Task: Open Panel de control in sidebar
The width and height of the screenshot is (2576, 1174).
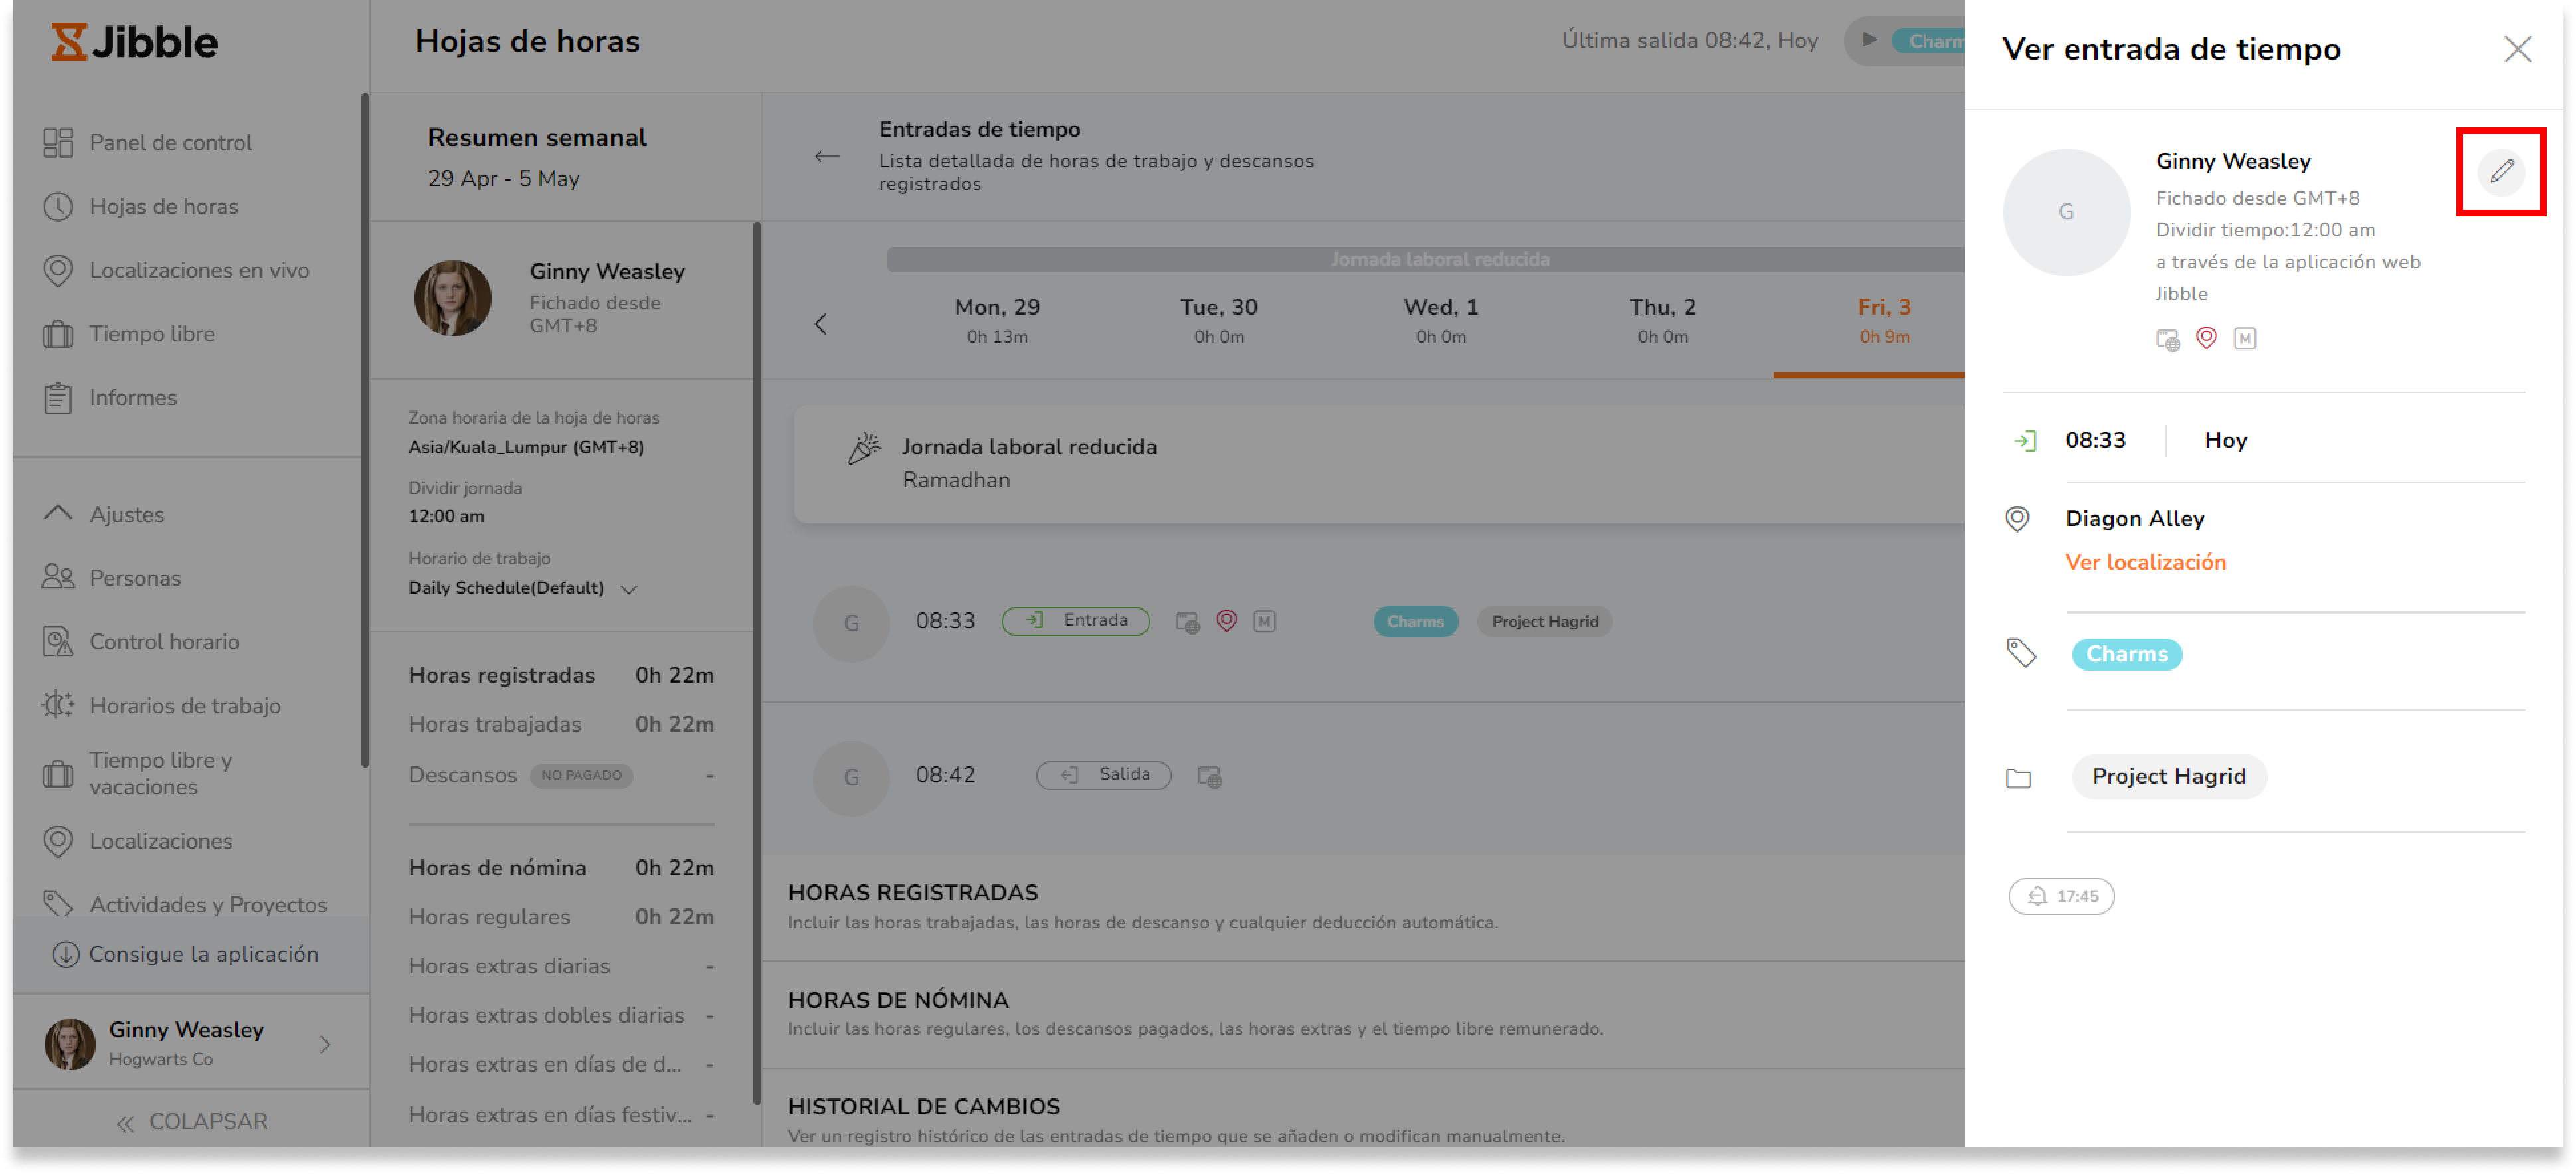Action: click(148, 142)
